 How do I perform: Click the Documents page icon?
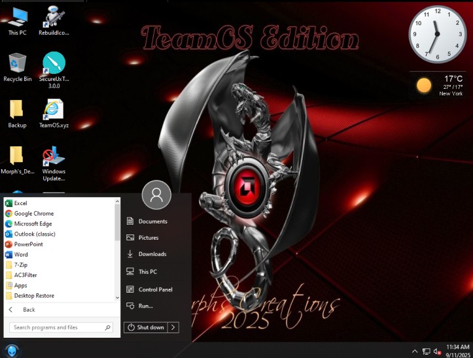(130, 221)
